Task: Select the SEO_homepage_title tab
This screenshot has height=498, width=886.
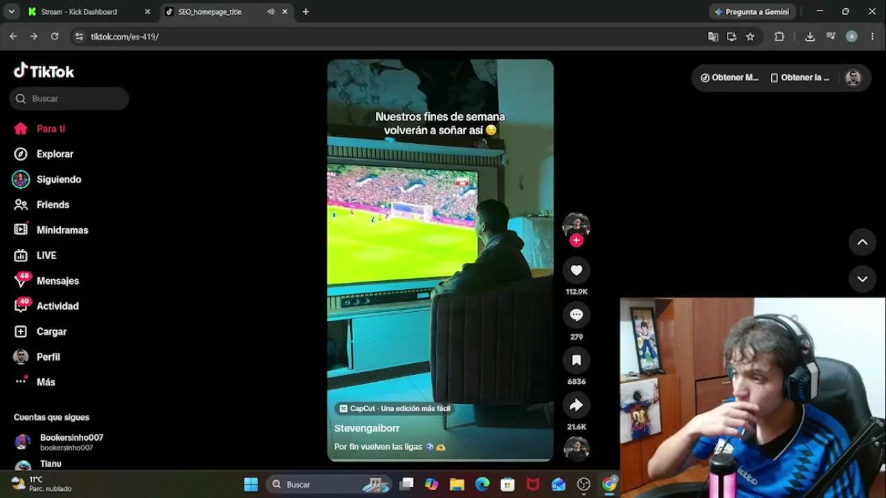Action: [x=209, y=12]
